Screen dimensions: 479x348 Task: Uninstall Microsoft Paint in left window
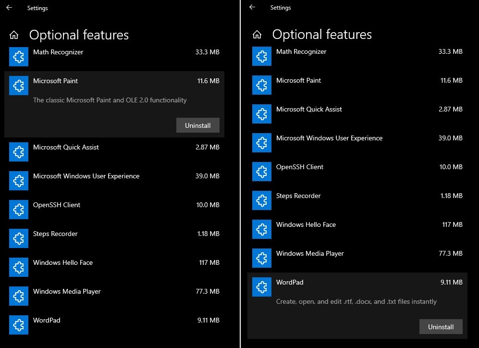197,125
